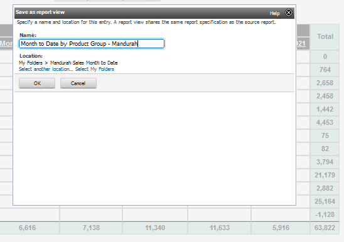Select the Total column header
The image size is (344, 242).
pyautogui.click(x=325, y=36)
